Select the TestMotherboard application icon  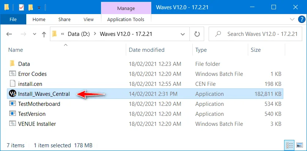(x=12, y=104)
